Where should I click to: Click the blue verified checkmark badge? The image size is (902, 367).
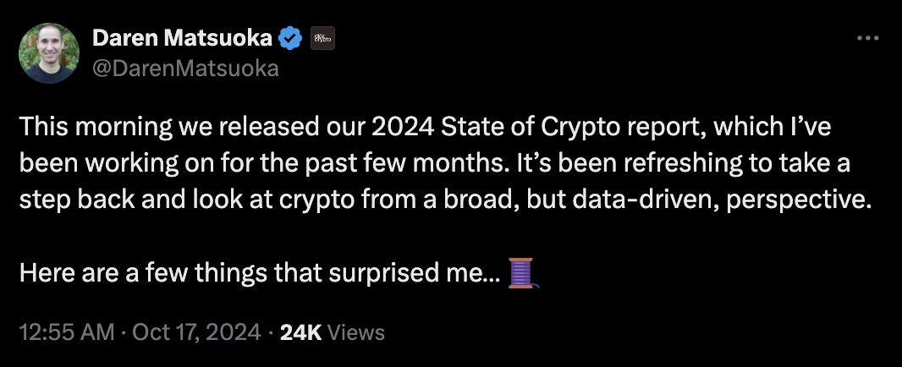click(291, 38)
